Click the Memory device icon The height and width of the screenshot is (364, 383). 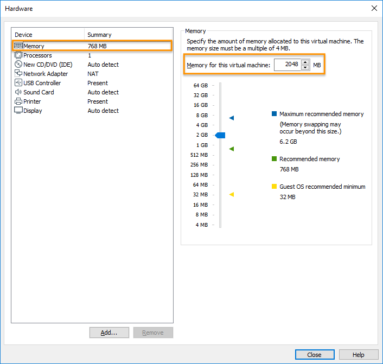pyautogui.click(x=18, y=46)
